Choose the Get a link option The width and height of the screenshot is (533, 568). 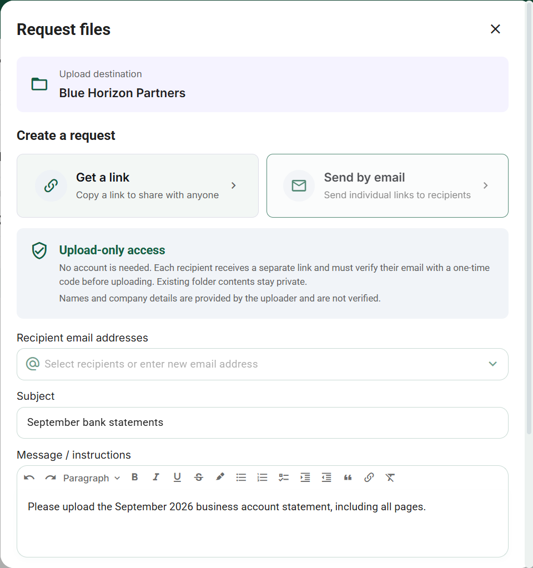pyautogui.click(x=137, y=186)
